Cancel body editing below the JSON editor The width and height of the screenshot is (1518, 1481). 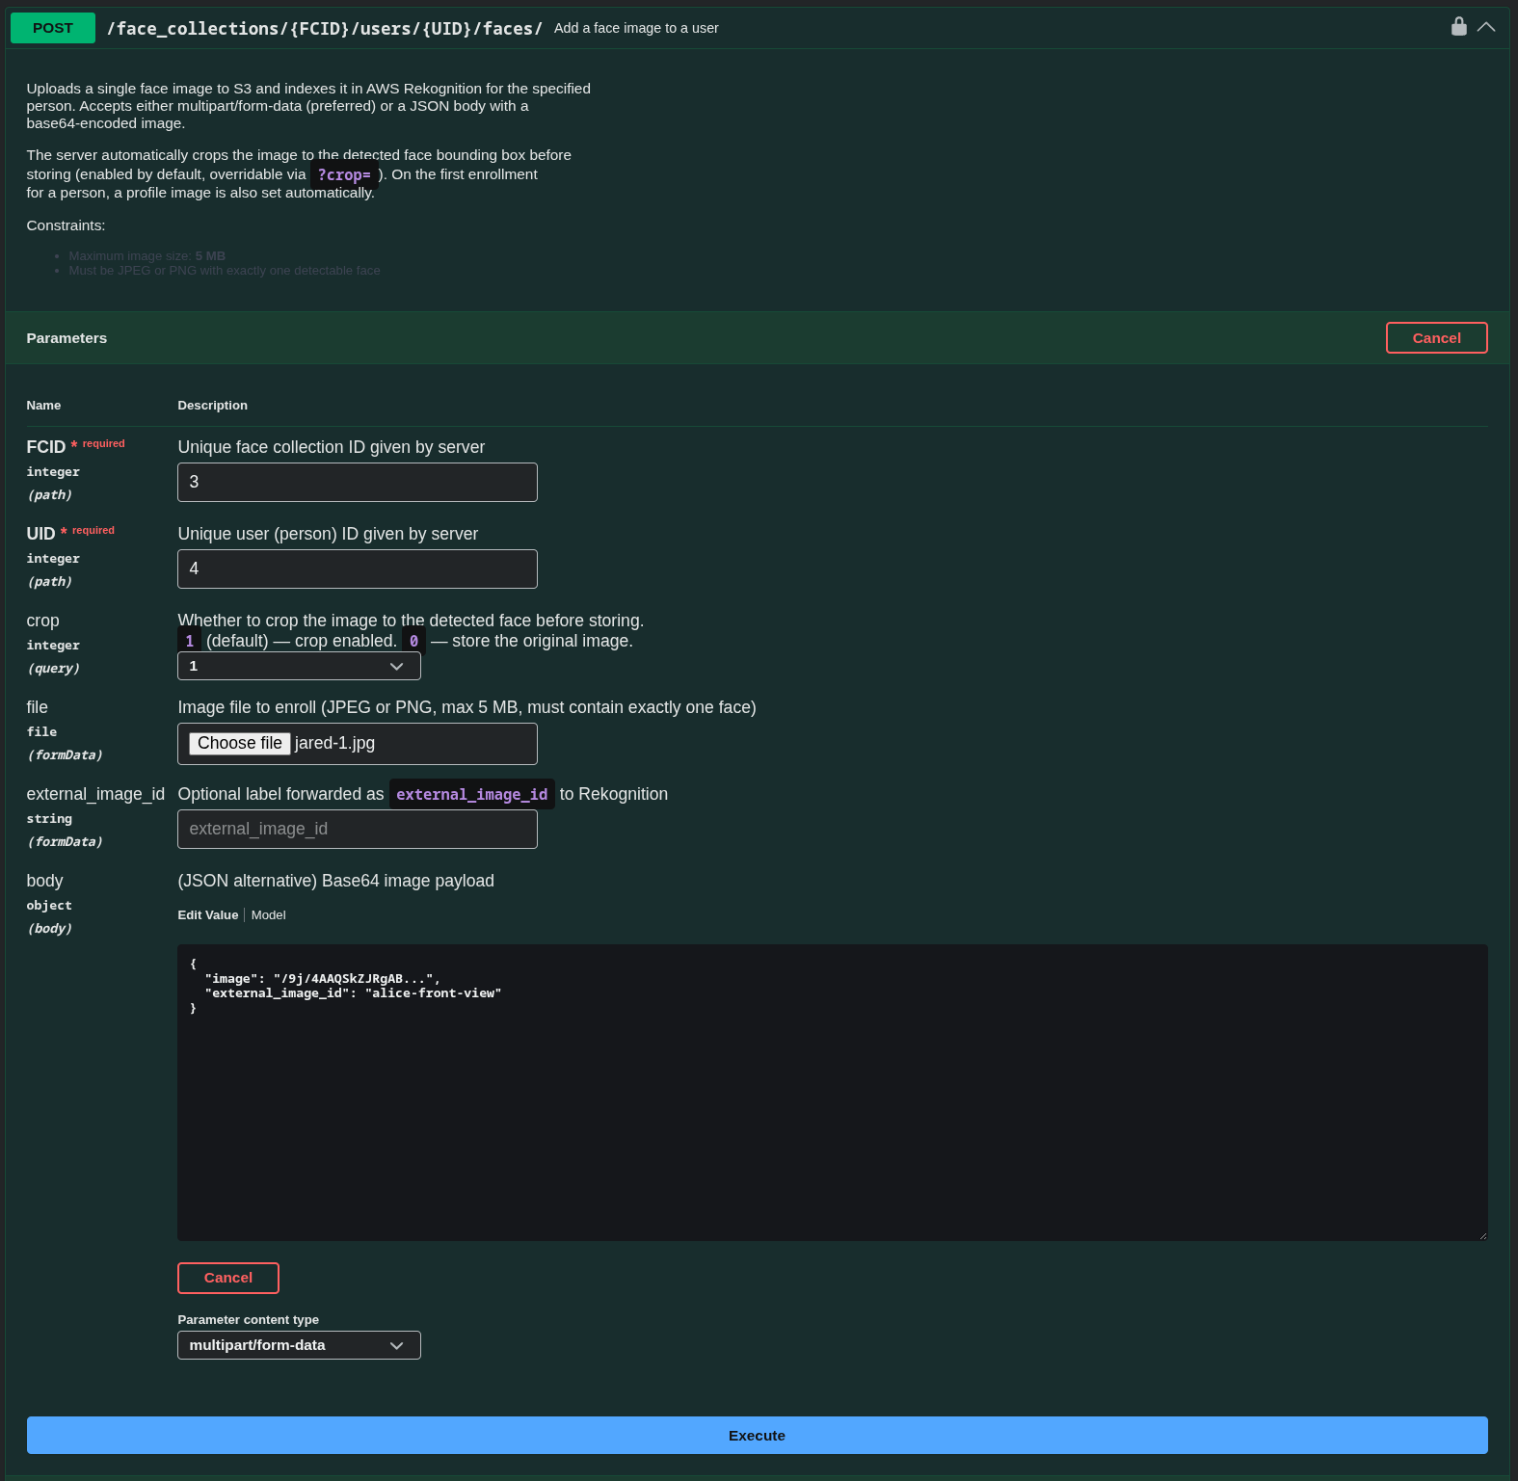pos(228,1278)
